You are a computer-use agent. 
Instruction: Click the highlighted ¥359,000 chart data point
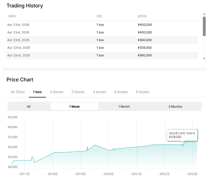(x=182, y=145)
